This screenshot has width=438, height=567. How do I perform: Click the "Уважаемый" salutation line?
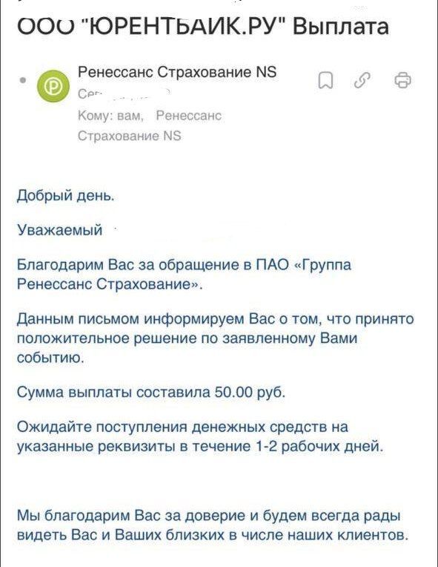(60, 230)
